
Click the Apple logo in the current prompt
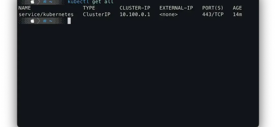32,21
